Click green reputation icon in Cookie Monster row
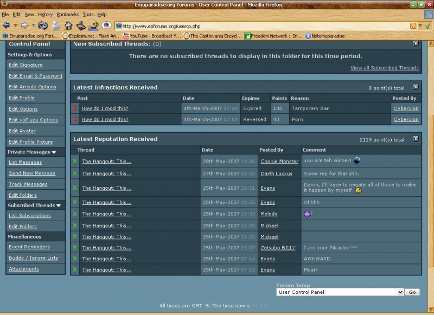The image size is (434, 315). click(x=75, y=161)
